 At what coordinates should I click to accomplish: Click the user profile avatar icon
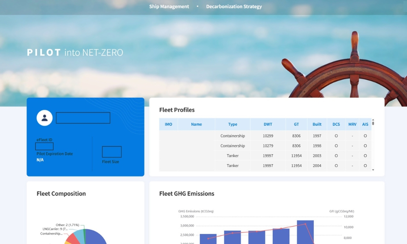(44, 118)
